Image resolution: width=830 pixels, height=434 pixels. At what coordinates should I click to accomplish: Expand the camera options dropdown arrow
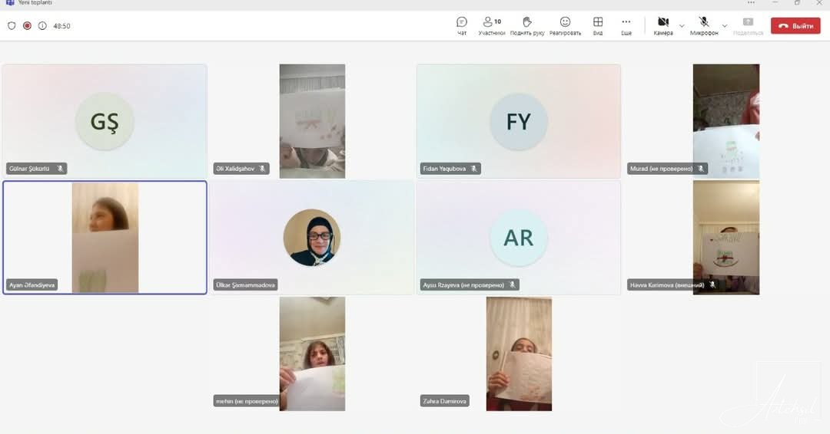[x=682, y=25]
